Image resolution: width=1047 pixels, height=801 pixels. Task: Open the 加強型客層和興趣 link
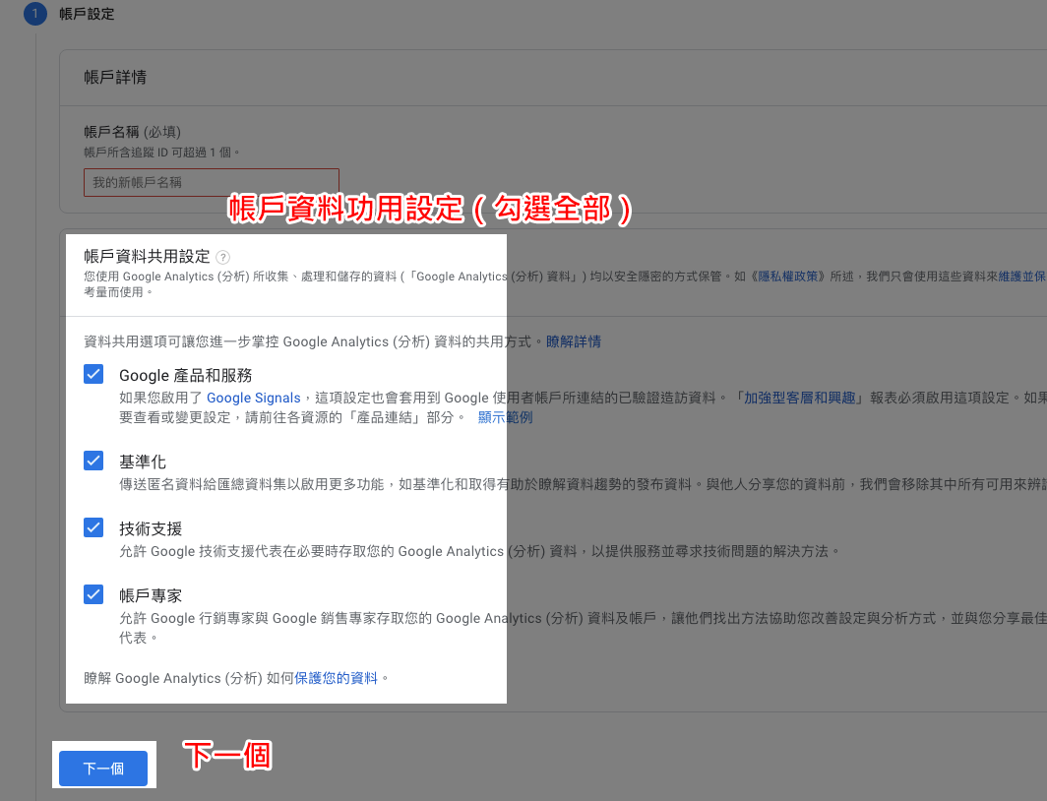800,398
